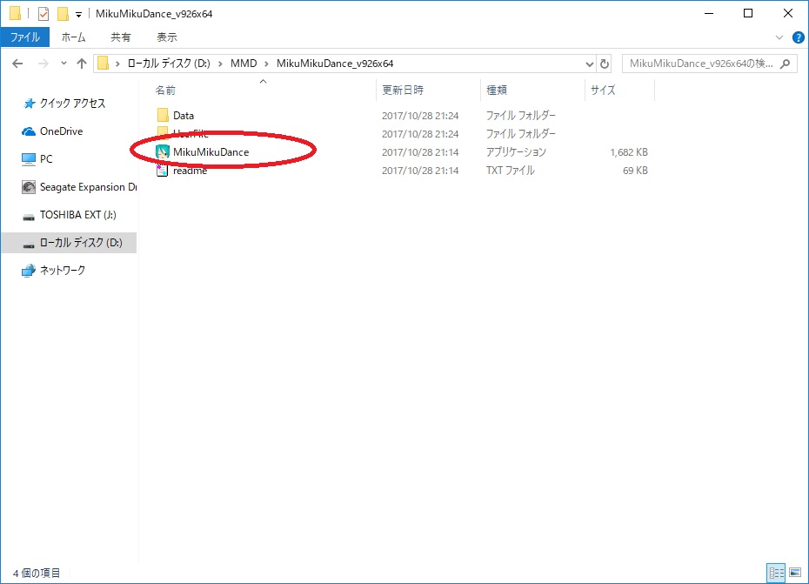Viewport: 809px width, 584px height.
Task: Open Explorer help question mark
Action: click(x=798, y=37)
